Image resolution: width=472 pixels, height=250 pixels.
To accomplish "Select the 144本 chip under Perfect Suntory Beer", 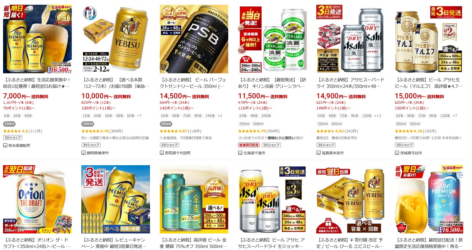I will click(210, 116).
